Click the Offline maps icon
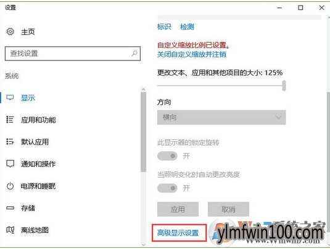 10,230
